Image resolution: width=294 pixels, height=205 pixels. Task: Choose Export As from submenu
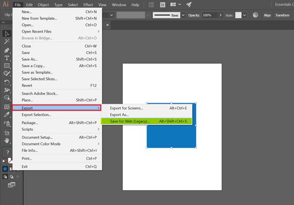147,115
